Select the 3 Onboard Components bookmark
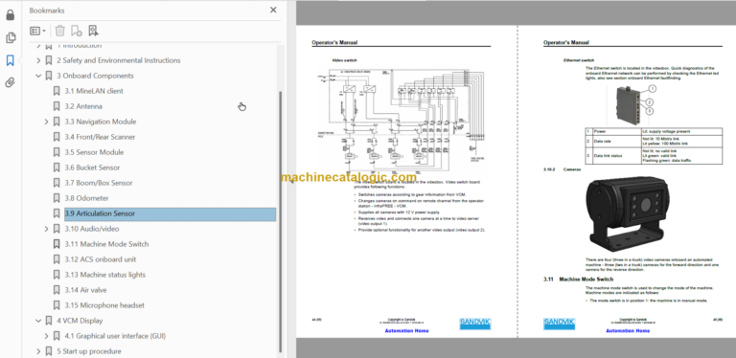The height and width of the screenshot is (358, 736). coord(95,76)
